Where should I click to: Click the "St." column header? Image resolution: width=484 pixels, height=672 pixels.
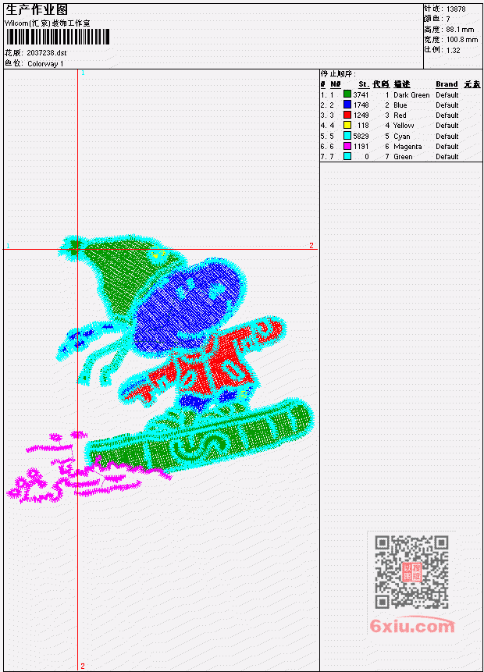pyautogui.click(x=364, y=84)
